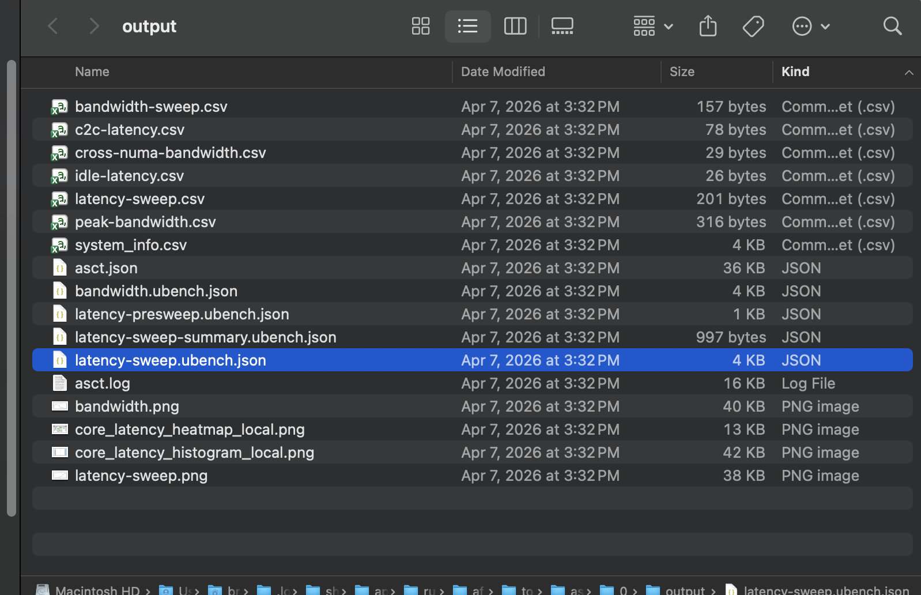Select bandwidth.ubench.json file icon

pyautogui.click(x=60, y=291)
